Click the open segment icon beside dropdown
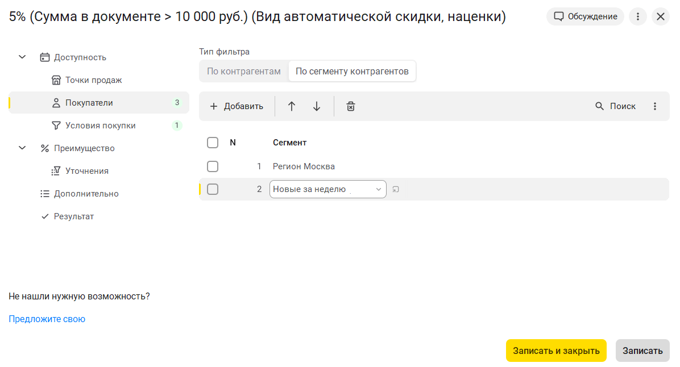This screenshot has height=367, width=680. pos(396,189)
